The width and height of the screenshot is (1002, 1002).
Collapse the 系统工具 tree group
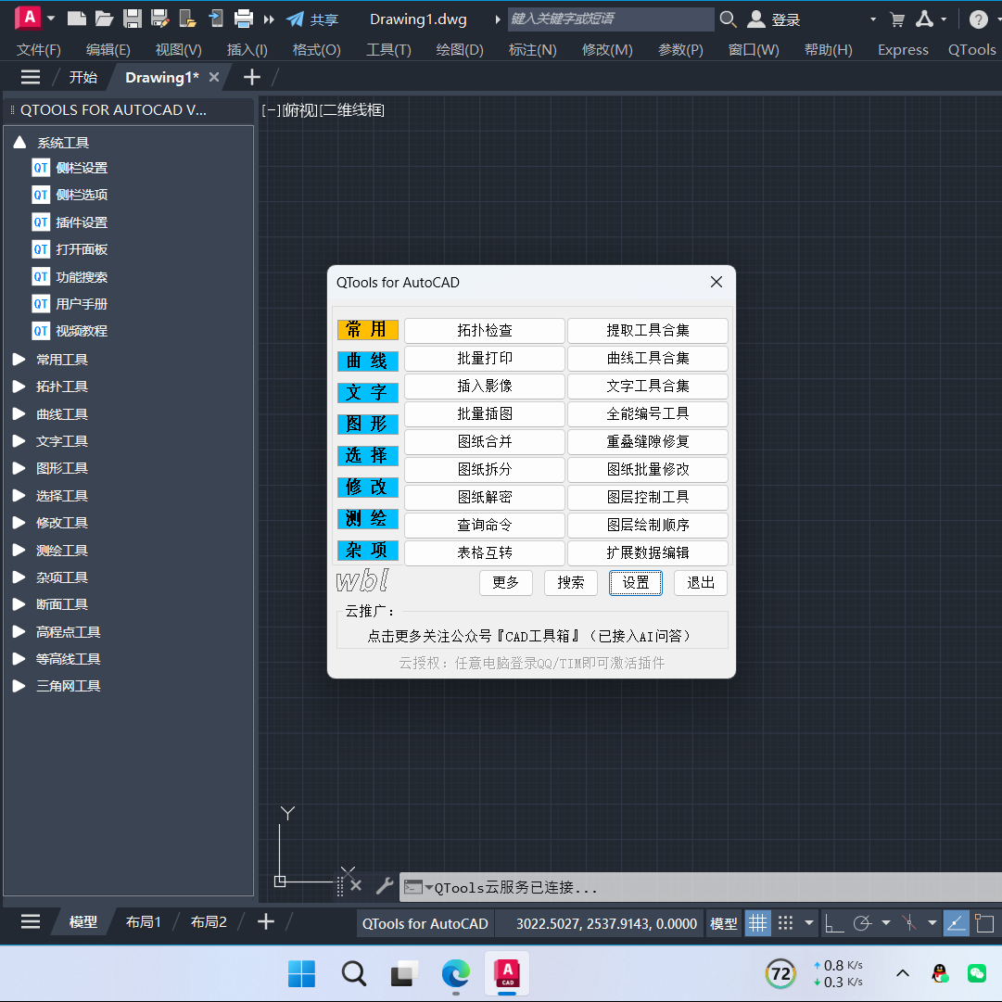click(19, 143)
